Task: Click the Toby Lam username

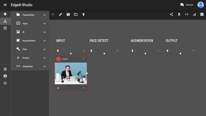Action: tap(189, 5)
